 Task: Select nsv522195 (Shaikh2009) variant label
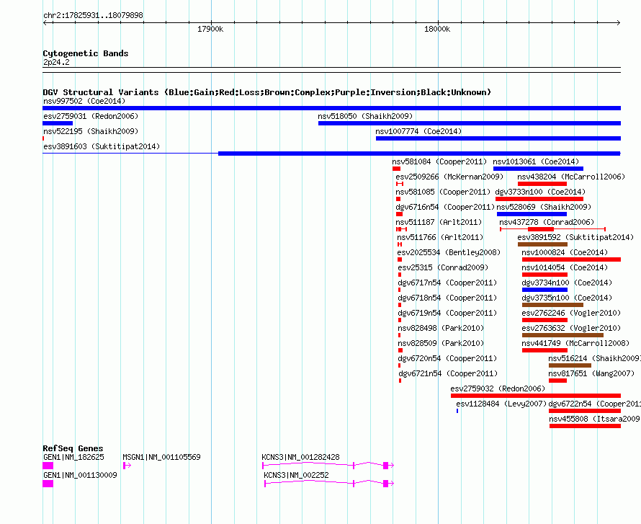[x=91, y=131]
